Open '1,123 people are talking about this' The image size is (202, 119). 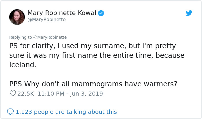66,111
